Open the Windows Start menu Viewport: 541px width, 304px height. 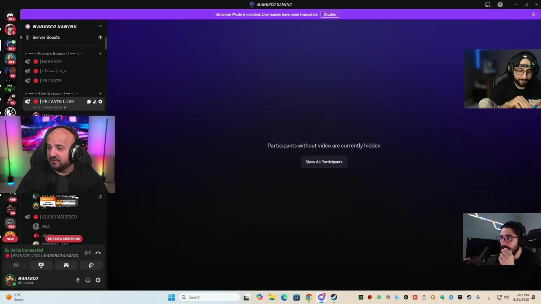tap(171, 297)
